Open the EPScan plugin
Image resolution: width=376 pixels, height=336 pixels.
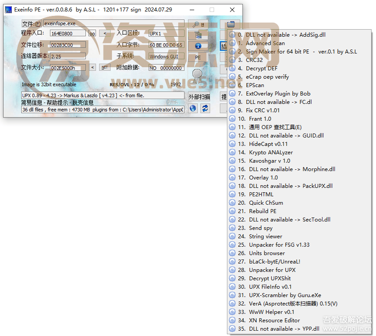[x=299, y=85]
